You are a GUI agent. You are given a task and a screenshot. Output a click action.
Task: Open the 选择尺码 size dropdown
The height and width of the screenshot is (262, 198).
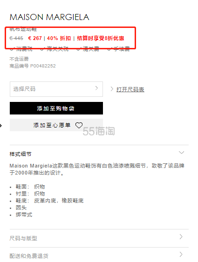[56, 89]
